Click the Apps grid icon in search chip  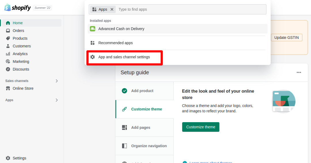point(94,9)
